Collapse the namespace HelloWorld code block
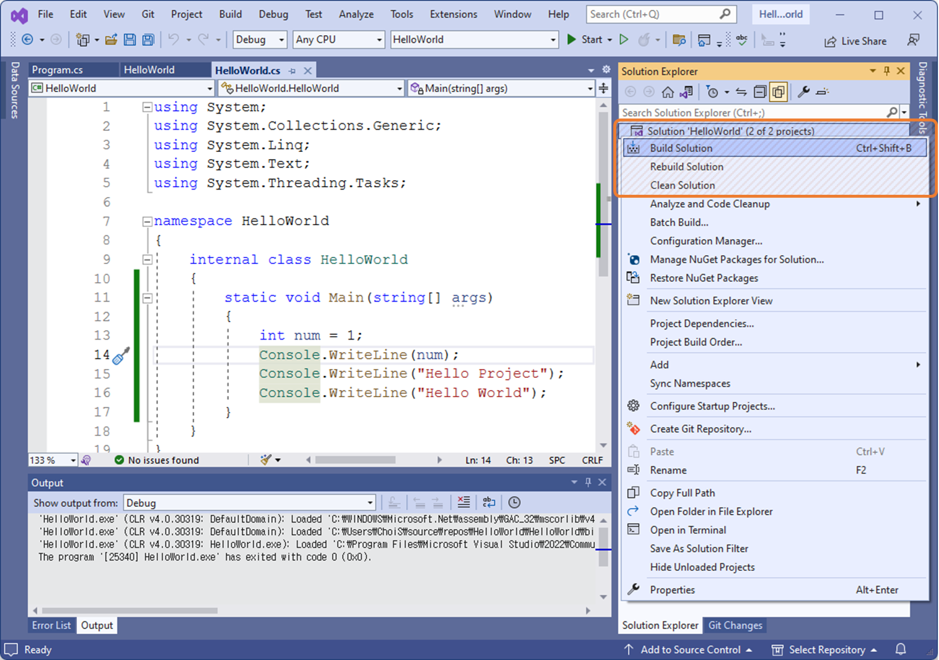This screenshot has height=660, width=939. (x=147, y=222)
